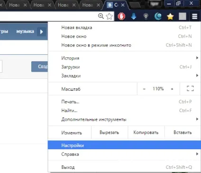
Task: Restore down the browser window
Action: click(x=178, y=3)
